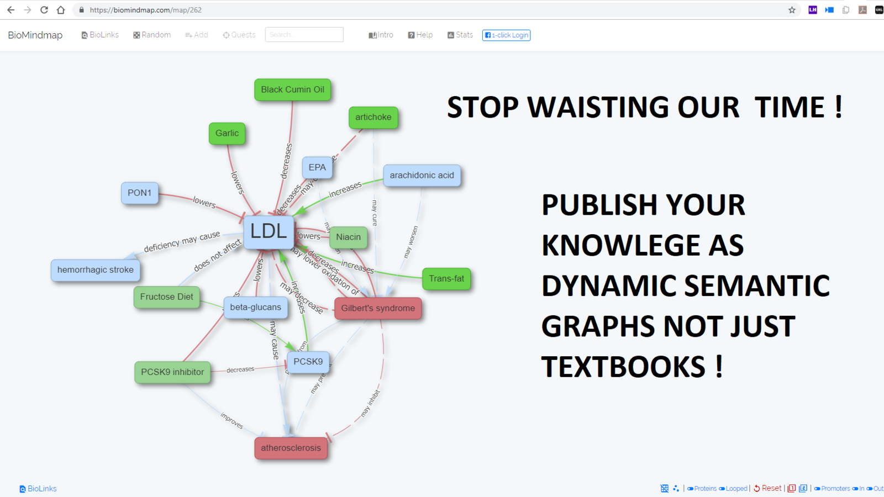Image resolution: width=884 pixels, height=497 pixels.
Task: Click the 1-click Login button
Action: 506,35
